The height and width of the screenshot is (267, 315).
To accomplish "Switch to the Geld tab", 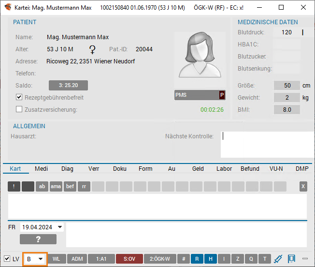I will [x=198, y=168].
